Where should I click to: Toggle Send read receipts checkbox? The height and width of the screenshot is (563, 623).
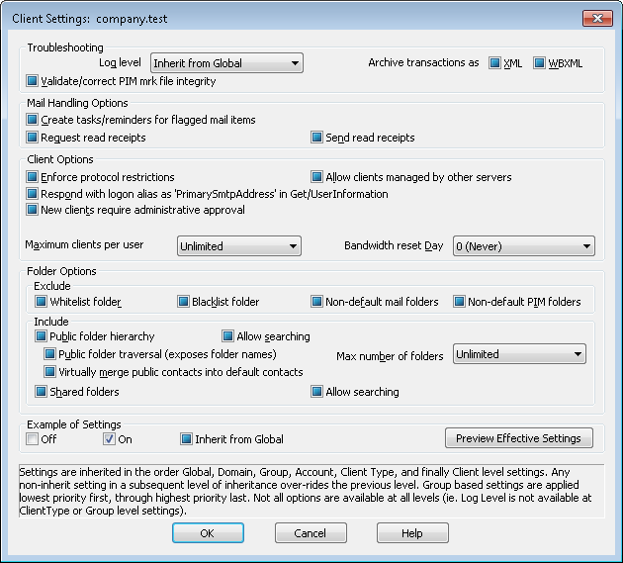[x=317, y=138]
